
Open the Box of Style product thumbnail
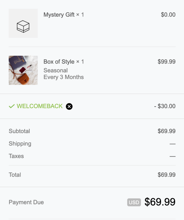pyautogui.click(x=23, y=70)
